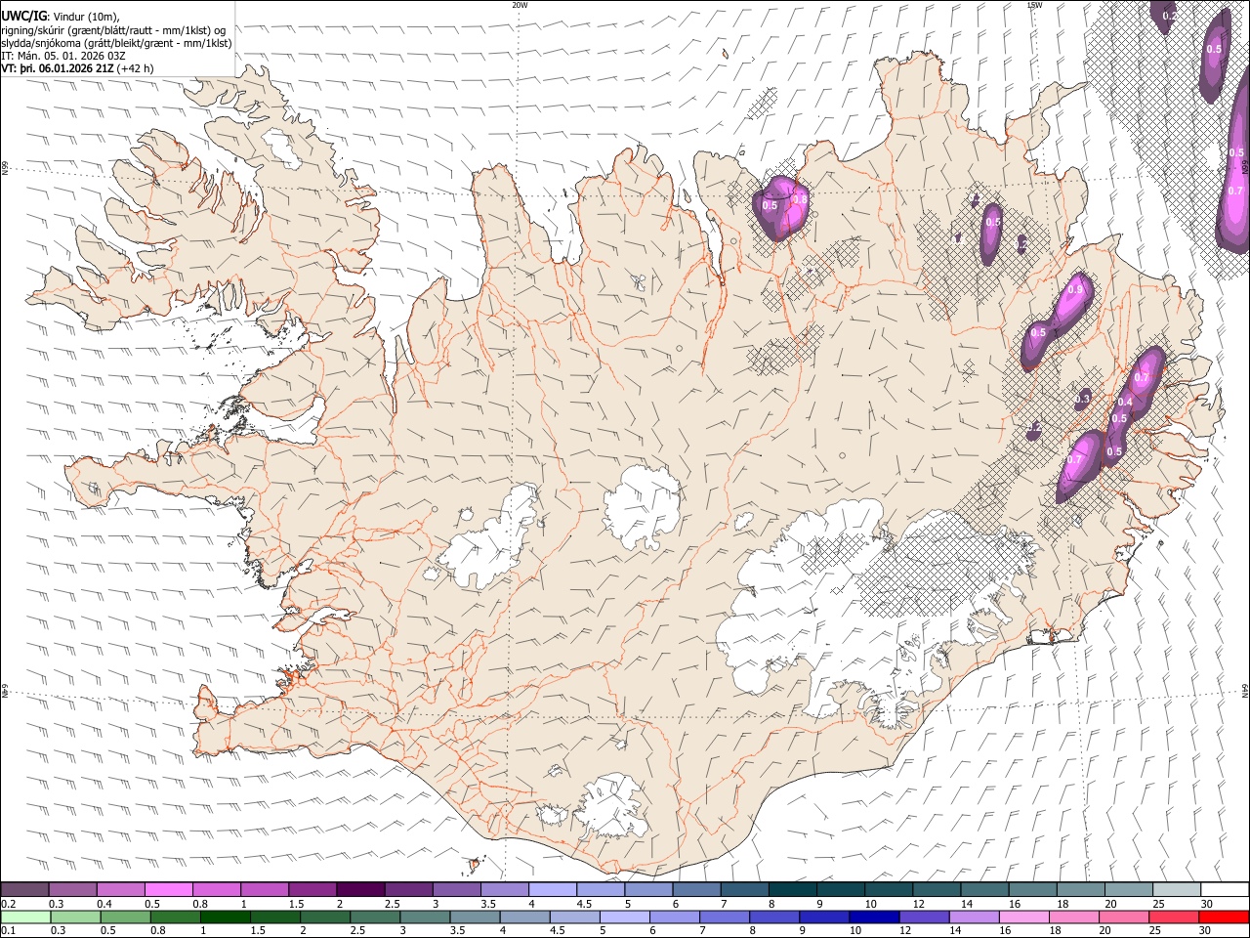
Task: Click the 0.4 precipitation label in the east
Action: 1124,403
